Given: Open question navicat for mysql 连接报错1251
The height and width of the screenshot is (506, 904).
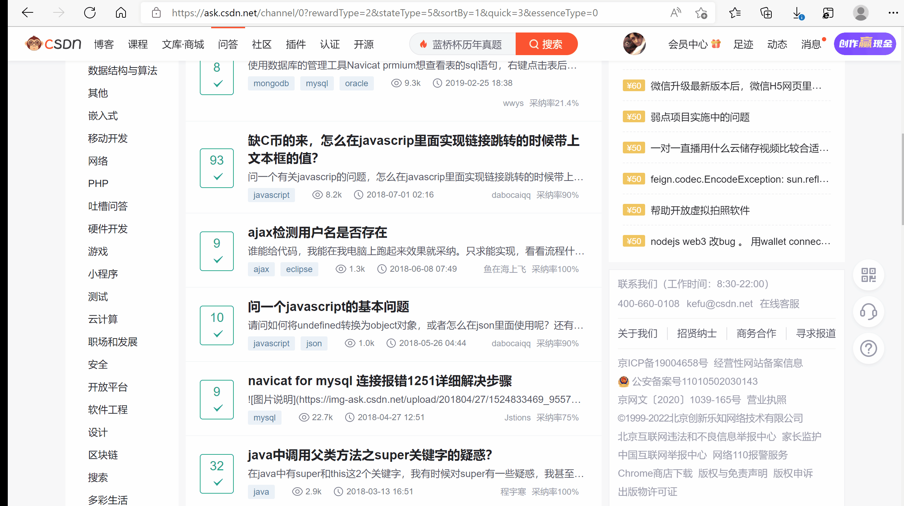Looking at the screenshot, I should point(380,381).
